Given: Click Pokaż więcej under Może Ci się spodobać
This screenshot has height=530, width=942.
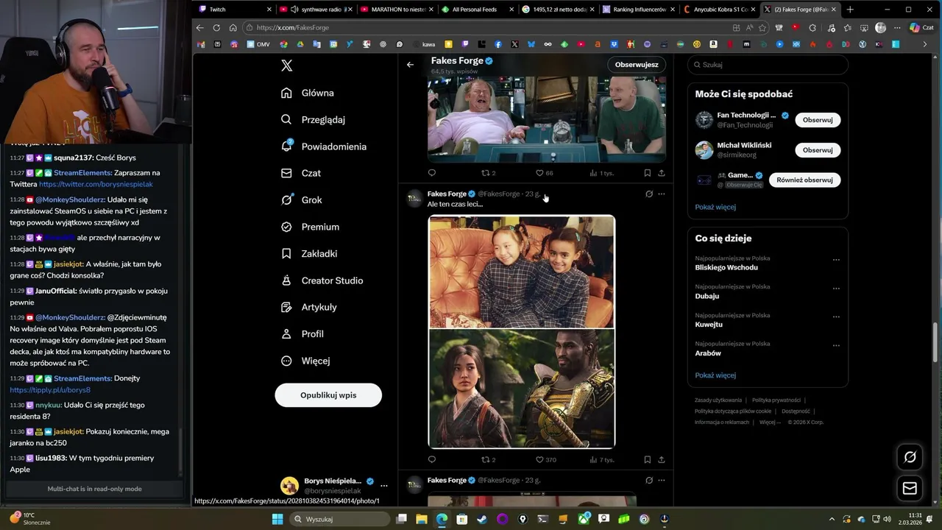Looking at the screenshot, I should (715, 207).
